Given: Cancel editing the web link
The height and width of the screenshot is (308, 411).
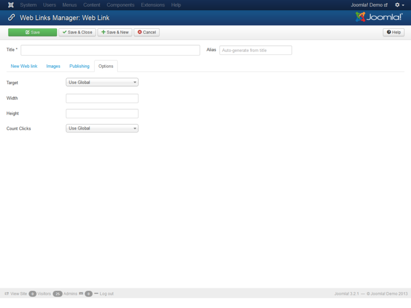Looking at the screenshot, I should point(147,32).
